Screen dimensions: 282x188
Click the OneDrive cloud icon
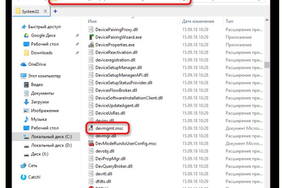24,64
